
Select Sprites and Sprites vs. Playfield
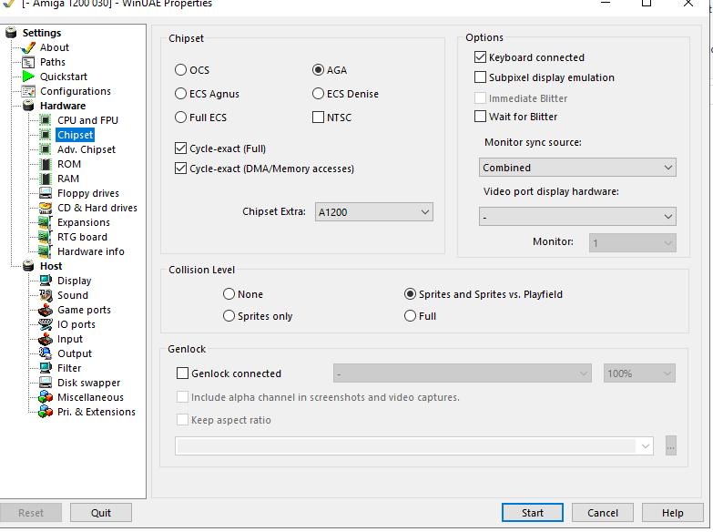coord(410,294)
